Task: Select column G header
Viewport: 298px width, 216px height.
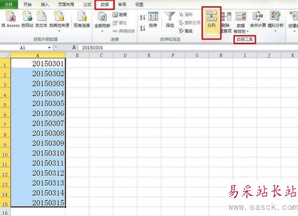Action: point(197,55)
